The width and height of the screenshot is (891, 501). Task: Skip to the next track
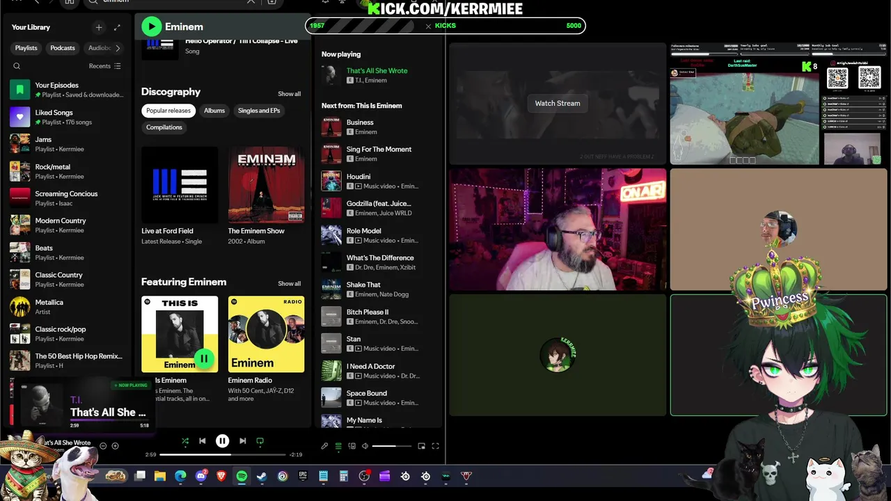[x=242, y=440]
